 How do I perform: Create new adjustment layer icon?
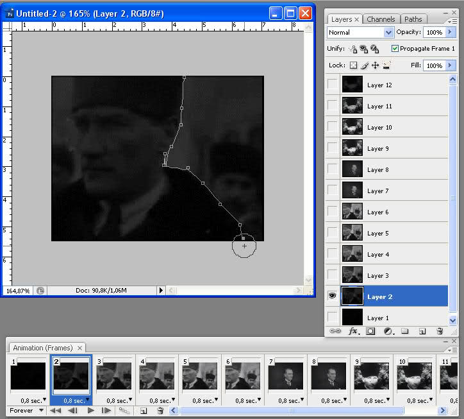[x=388, y=331]
